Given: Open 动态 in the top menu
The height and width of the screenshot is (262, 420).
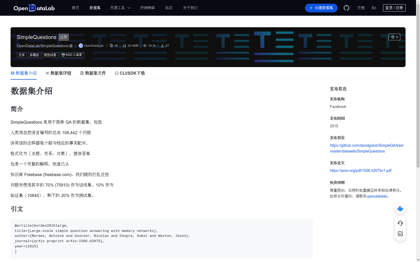Looking at the screenshot, I should [169, 8].
